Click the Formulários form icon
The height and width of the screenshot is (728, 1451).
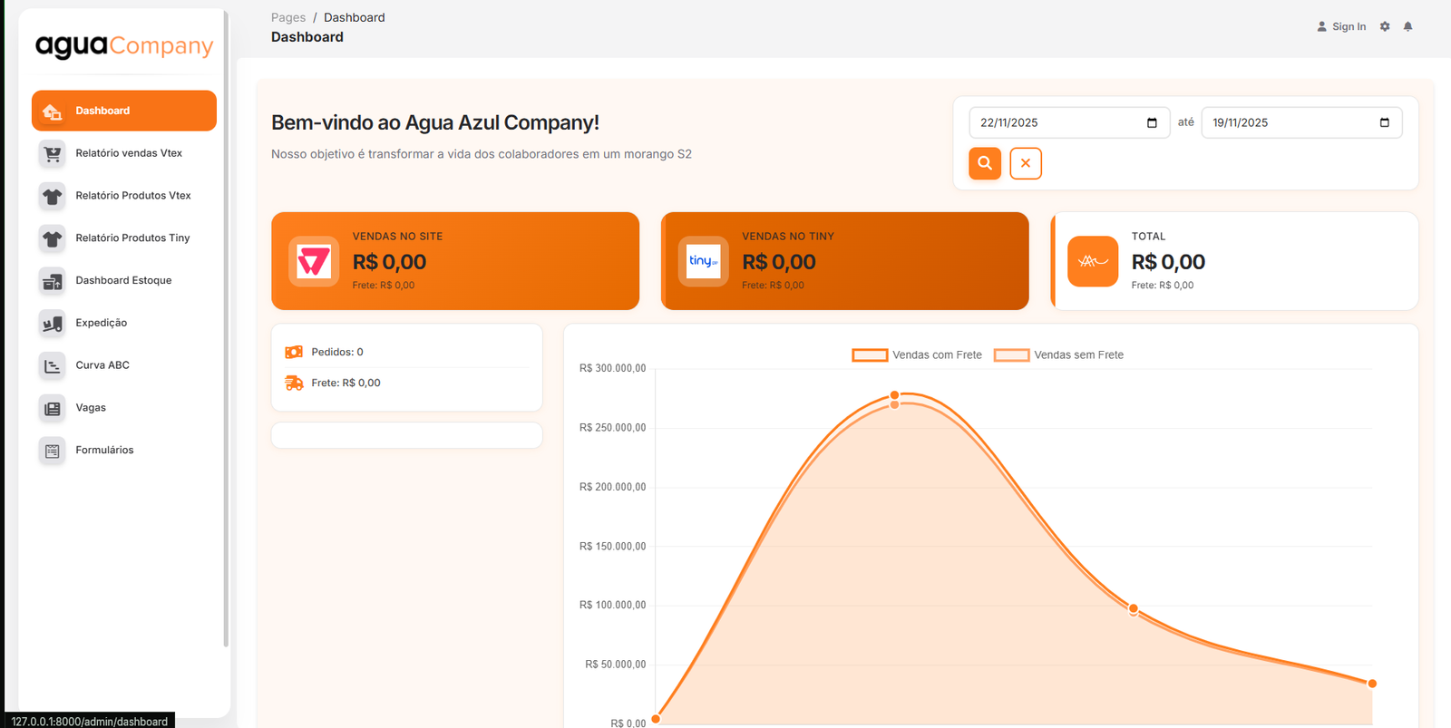(x=53, y=451)
